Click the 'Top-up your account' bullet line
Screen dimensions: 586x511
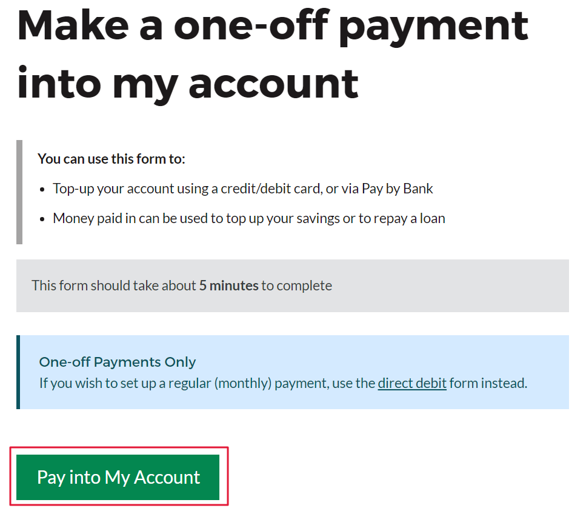242,189
